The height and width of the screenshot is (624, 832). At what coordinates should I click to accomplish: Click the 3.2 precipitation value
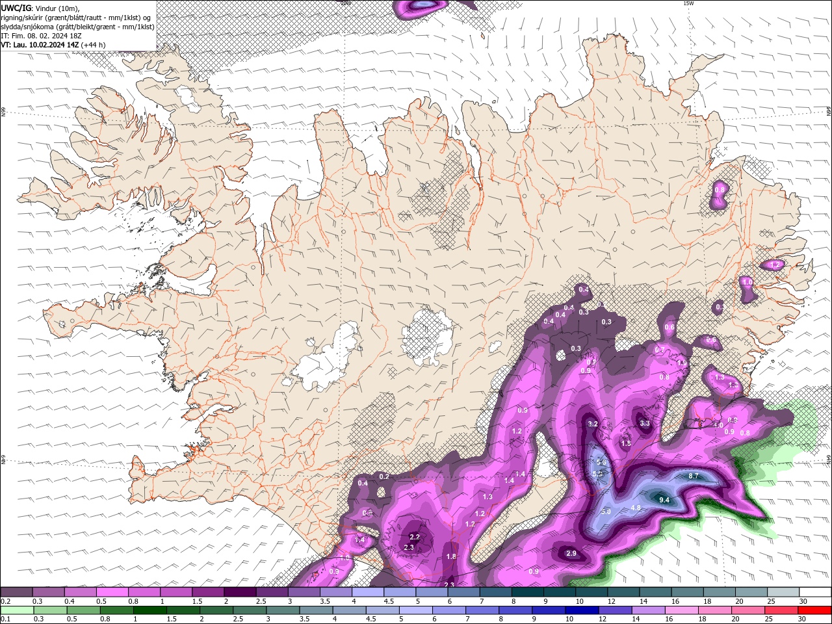(592, 424)
